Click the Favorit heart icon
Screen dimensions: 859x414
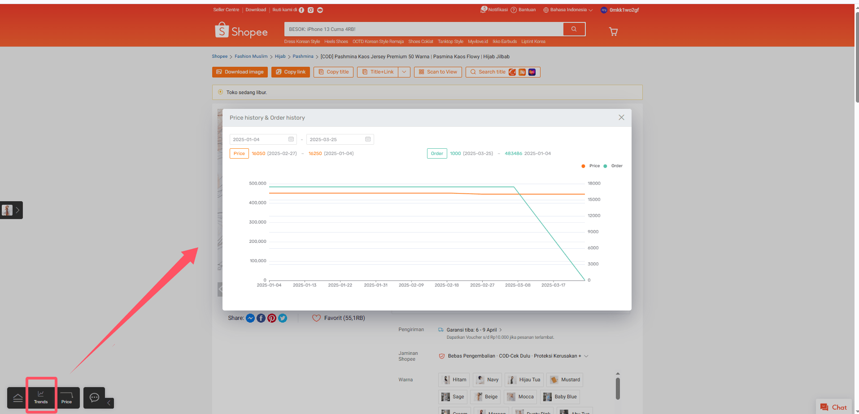point(316,318)
